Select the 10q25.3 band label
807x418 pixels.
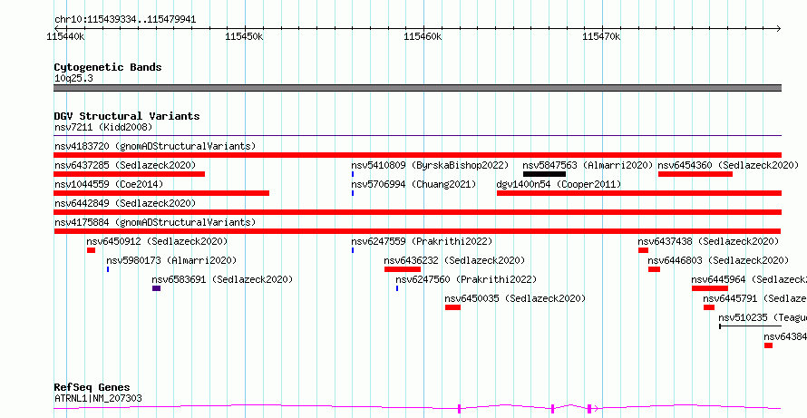[73, 79]
